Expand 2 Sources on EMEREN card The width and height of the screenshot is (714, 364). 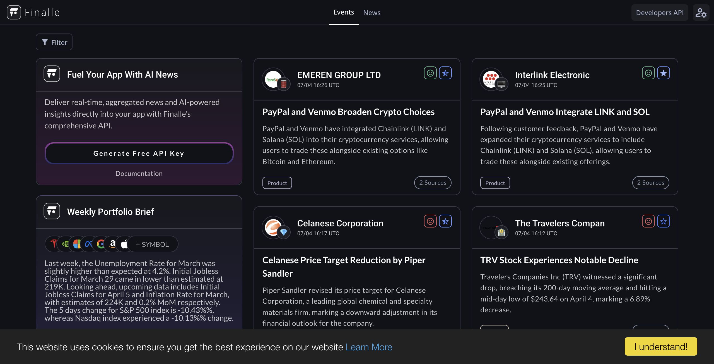click(433, 183)
